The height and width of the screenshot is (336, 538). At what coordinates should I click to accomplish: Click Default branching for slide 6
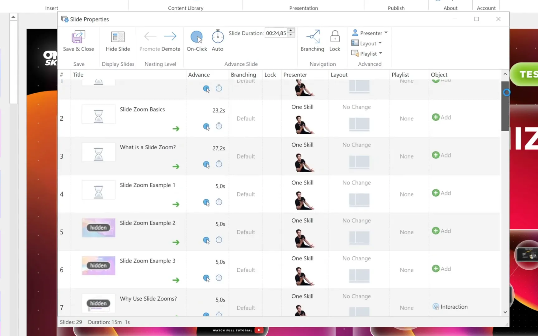tap(246, 270)
